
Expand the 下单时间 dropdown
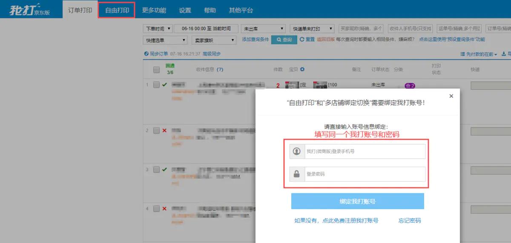[158, 28]
